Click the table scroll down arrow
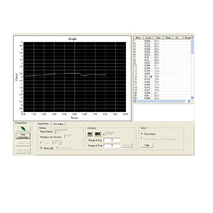 [192, 98]
